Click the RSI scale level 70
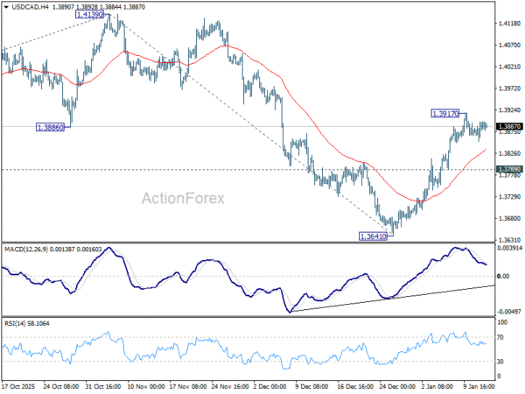 (x=500, y=337)
